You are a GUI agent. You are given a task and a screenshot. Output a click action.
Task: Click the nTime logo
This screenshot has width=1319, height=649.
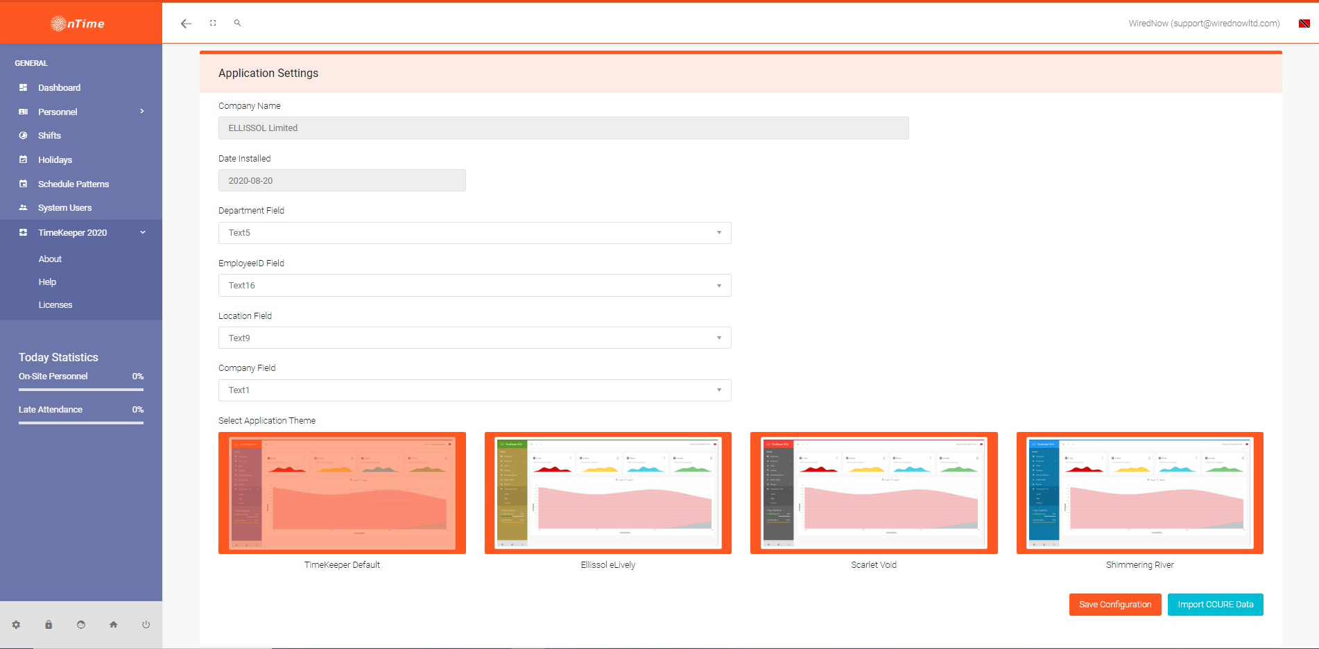pos(78,24)
